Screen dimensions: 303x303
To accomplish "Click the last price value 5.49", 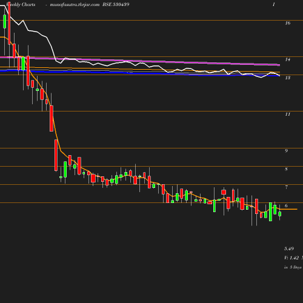I will (x=289, y=248).
